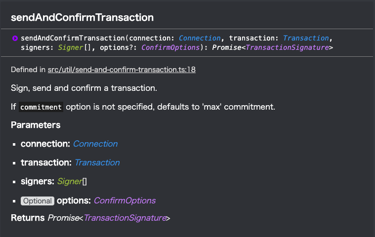Image resolution: width=375 pixels, height=237 pixels.
Task: Click Connection type in the signature line
Action: coord(200,38)
